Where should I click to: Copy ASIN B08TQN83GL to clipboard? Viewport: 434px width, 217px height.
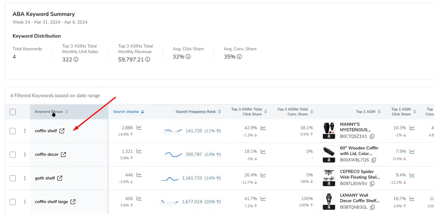coord(372,207)
